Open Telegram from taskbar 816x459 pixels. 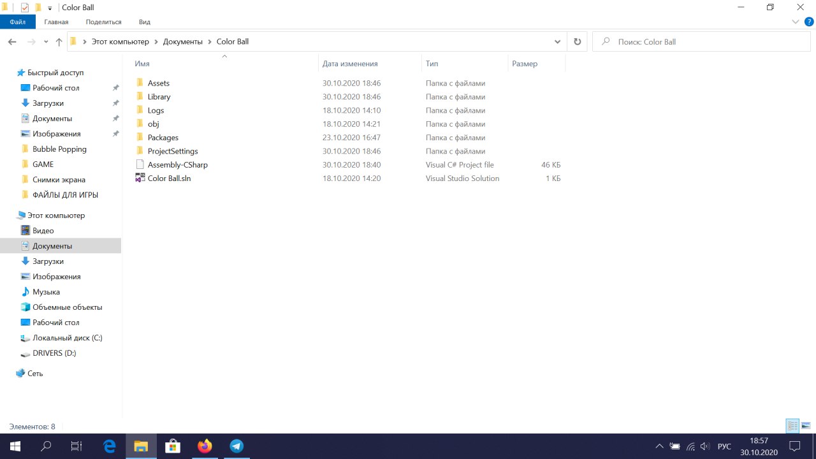(x=237, y=446)
